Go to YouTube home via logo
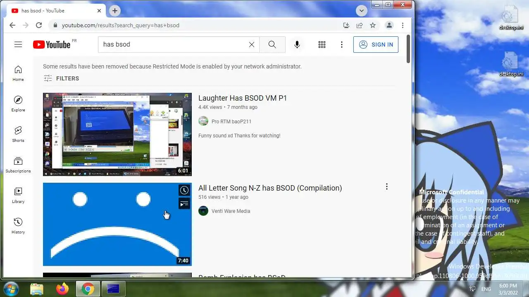This screenshot has width=529, height=297. tap(52, 45)
